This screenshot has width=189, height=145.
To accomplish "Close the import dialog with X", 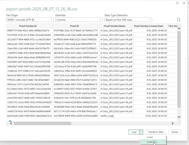I will click(184, 3).
